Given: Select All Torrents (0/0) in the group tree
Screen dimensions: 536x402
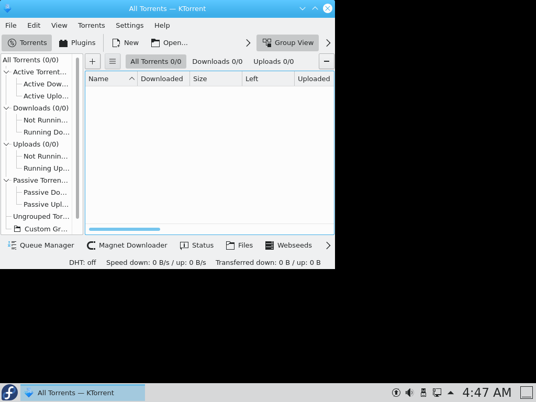Looking at the screenshot, I should (30, 60).
